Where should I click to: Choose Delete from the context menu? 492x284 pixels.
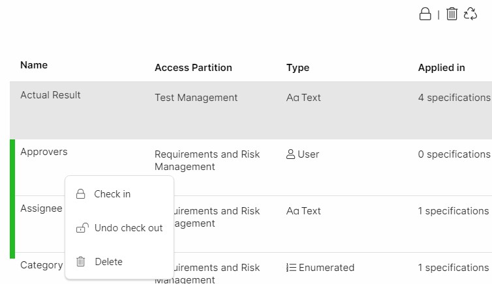click(x=108, y=262)
